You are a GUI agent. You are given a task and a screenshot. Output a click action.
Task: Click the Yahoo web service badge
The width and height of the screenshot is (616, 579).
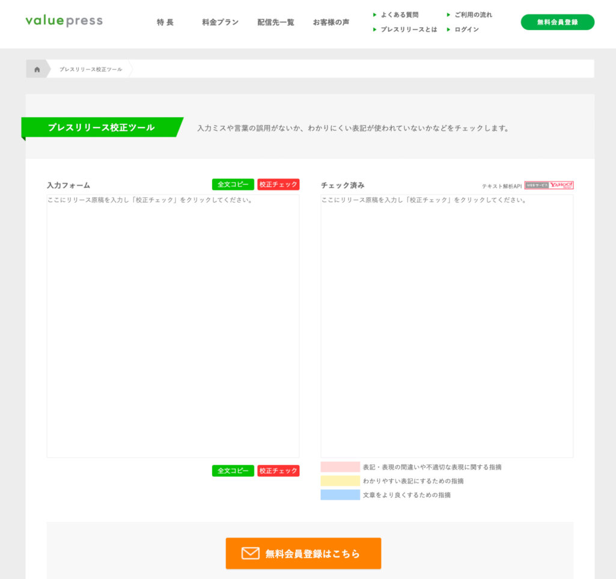pyautogui.click(x=549, y=185)
